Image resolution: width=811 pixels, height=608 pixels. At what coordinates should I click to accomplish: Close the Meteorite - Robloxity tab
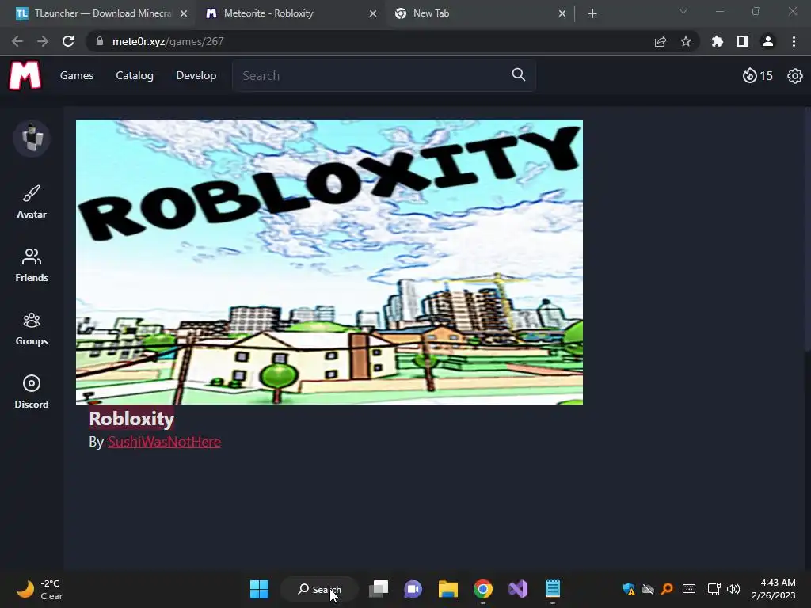(x=373, y=13)
